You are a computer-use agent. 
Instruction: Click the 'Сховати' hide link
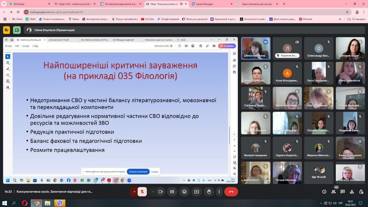[155, 172]
